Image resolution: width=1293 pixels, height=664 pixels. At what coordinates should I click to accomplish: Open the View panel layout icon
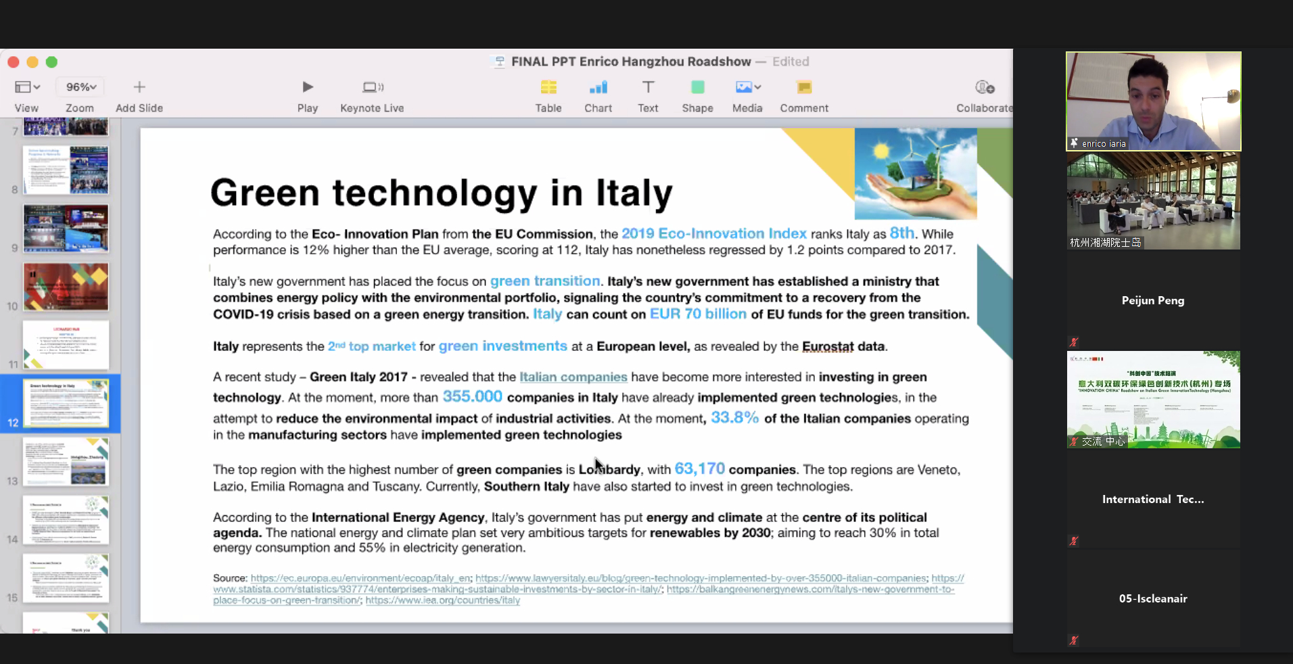click(27, 87)
